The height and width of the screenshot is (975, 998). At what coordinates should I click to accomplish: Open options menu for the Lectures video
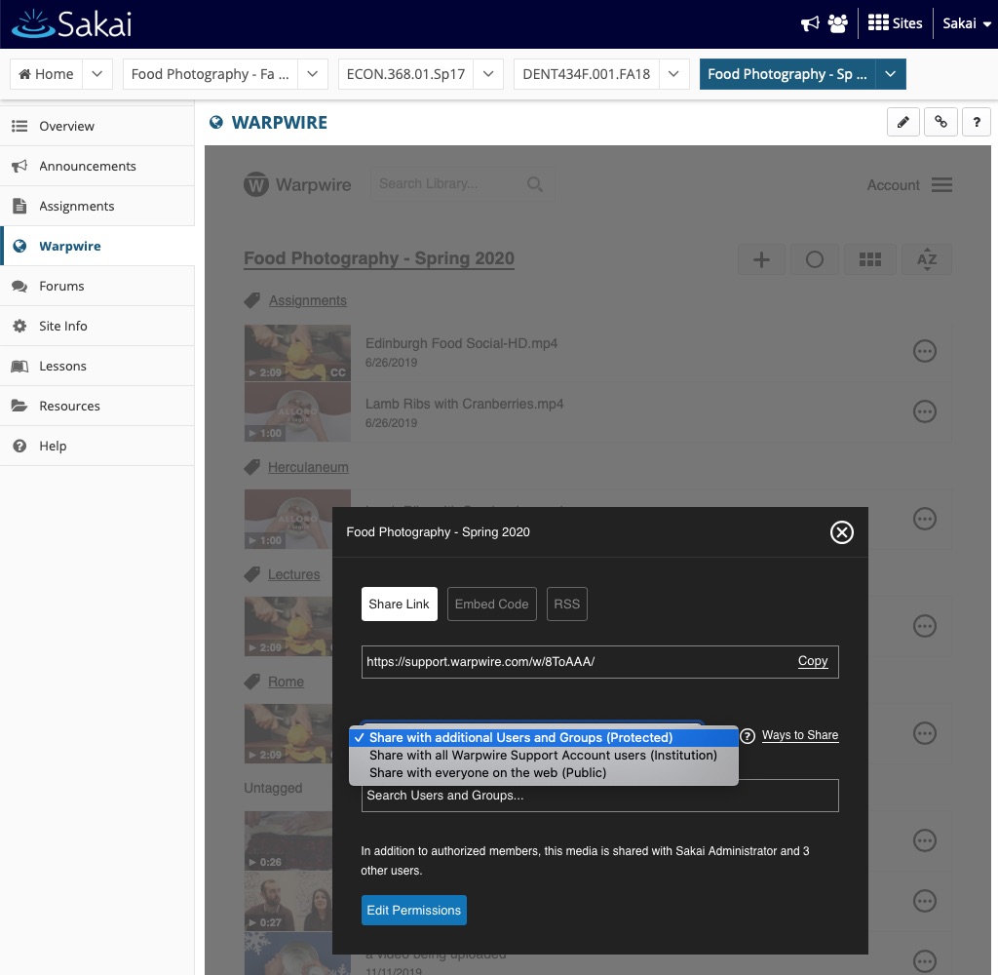[925, 626]
